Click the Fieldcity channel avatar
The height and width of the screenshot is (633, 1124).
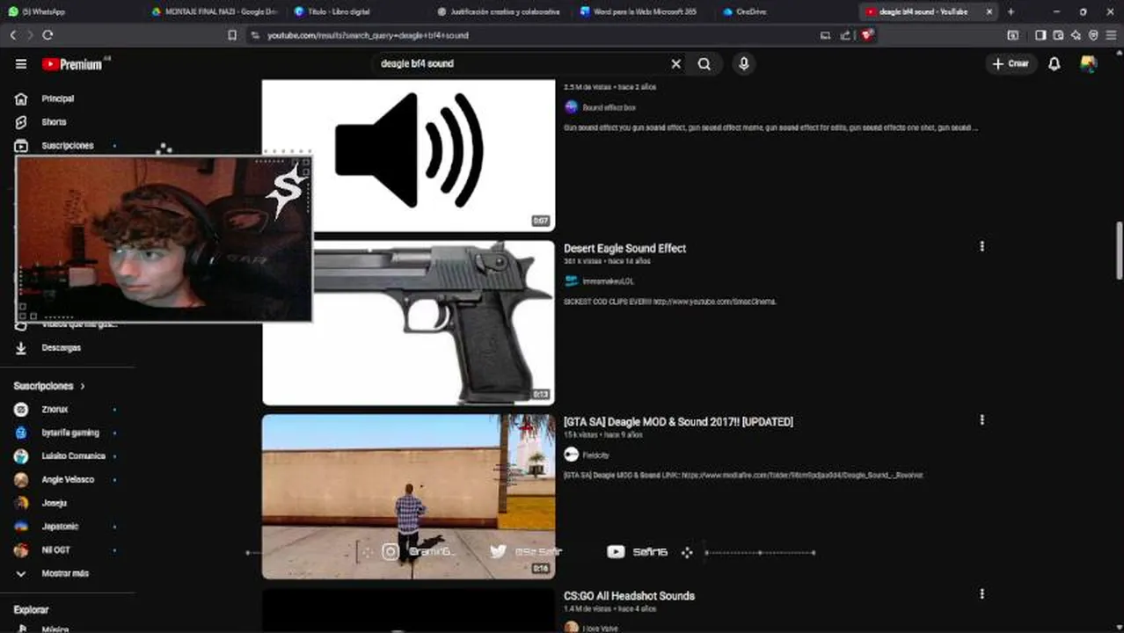pos(571,455)
